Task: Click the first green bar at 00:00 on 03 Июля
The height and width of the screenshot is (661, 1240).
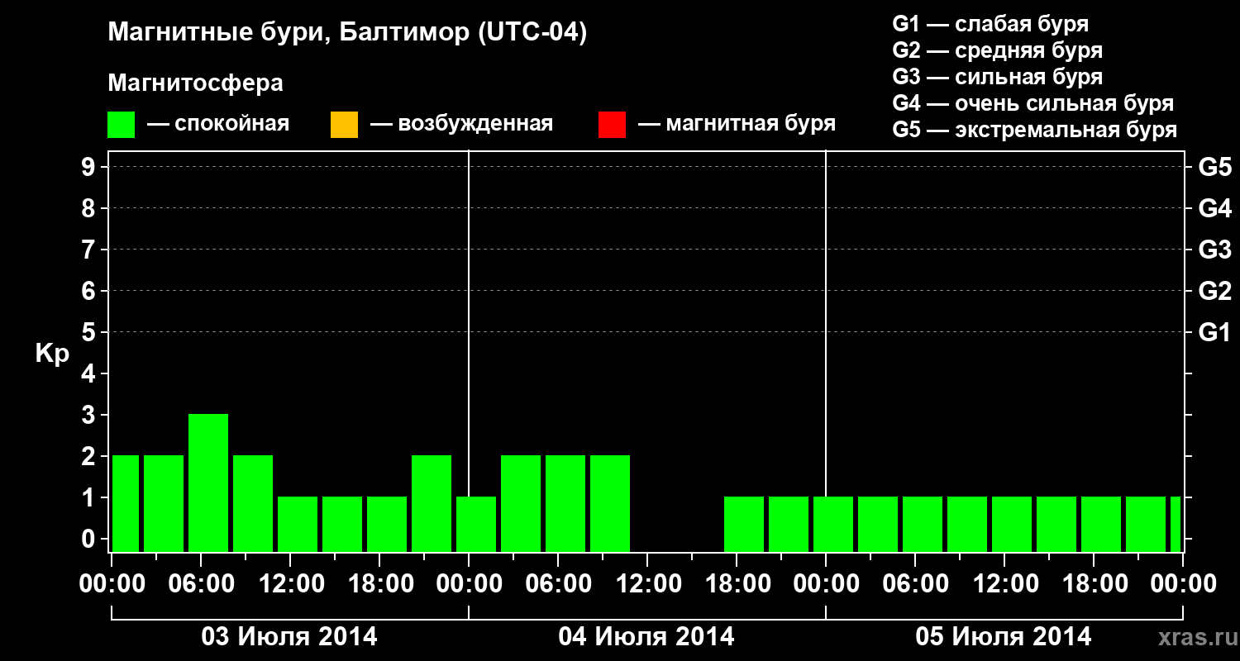Action: pyautogui.click(x=126, y=503)
